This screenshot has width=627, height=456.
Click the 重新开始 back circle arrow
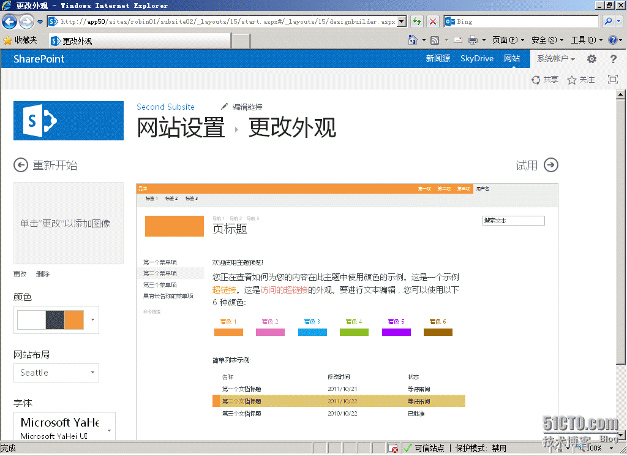21,165
